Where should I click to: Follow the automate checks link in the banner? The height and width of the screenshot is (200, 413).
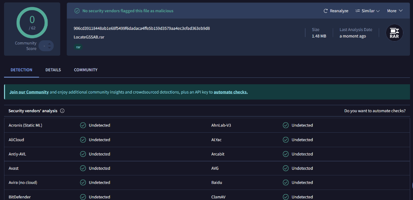coord(231,92)
